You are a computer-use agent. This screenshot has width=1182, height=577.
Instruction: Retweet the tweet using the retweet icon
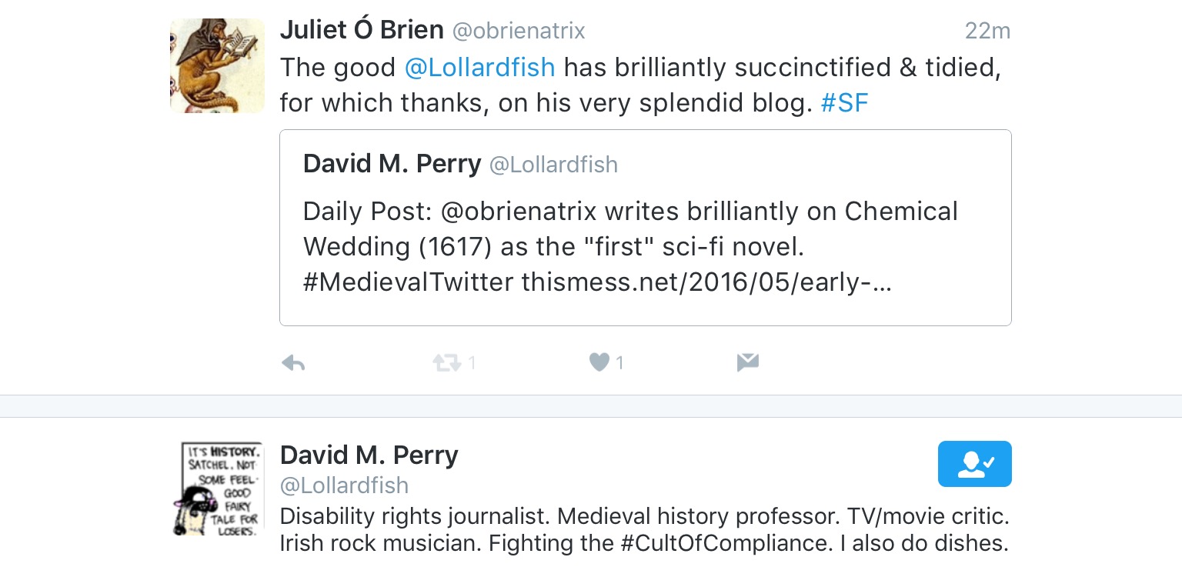[447, 362]
